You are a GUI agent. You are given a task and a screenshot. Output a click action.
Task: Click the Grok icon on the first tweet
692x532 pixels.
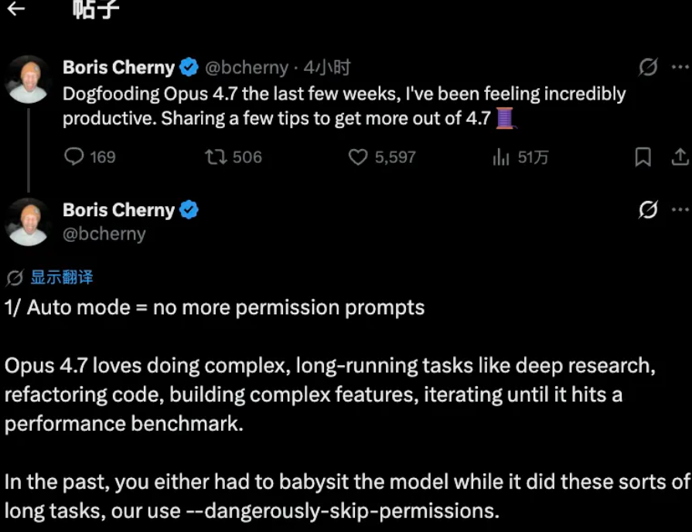coord(648,68)
